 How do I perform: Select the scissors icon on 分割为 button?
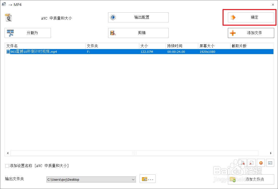coord(10,33)
